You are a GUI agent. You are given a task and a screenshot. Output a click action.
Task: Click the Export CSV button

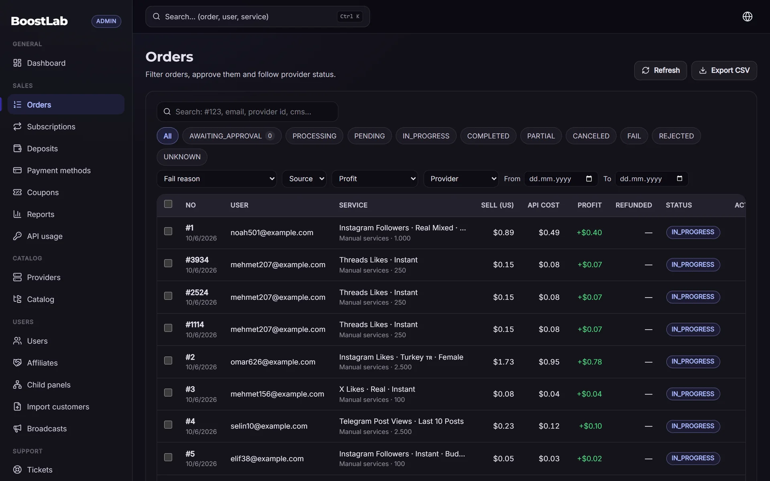coord(724,71)
